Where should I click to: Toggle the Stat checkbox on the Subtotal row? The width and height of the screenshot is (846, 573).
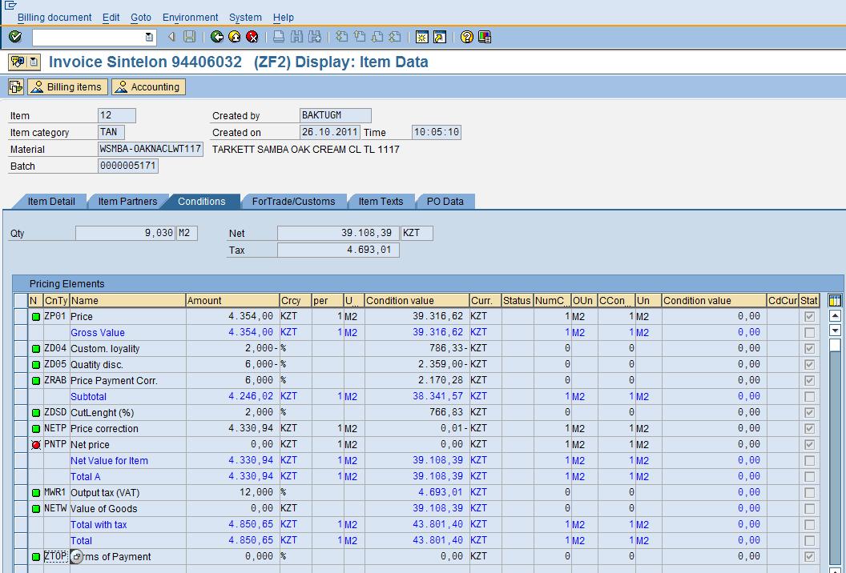tap(809, 397)
